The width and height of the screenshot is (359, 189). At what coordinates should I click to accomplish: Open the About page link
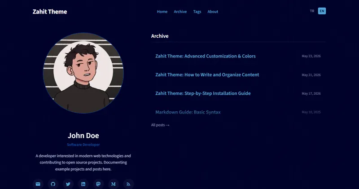tap(213, 12)
